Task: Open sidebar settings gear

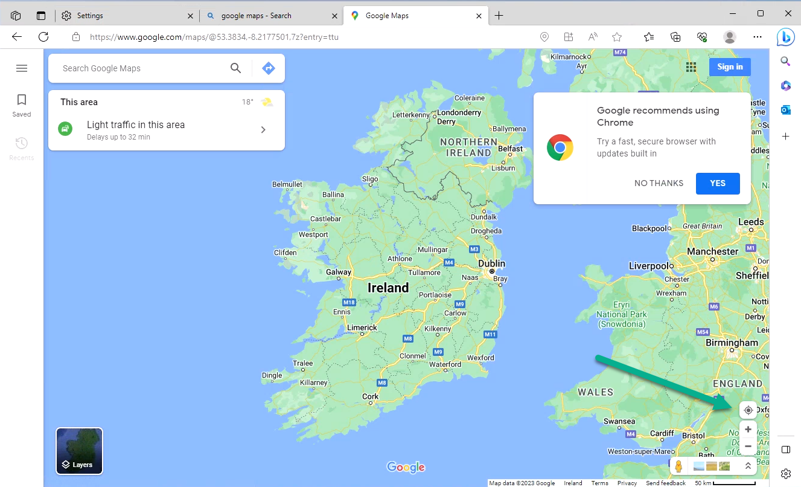Action: click(x=785, y=473)
